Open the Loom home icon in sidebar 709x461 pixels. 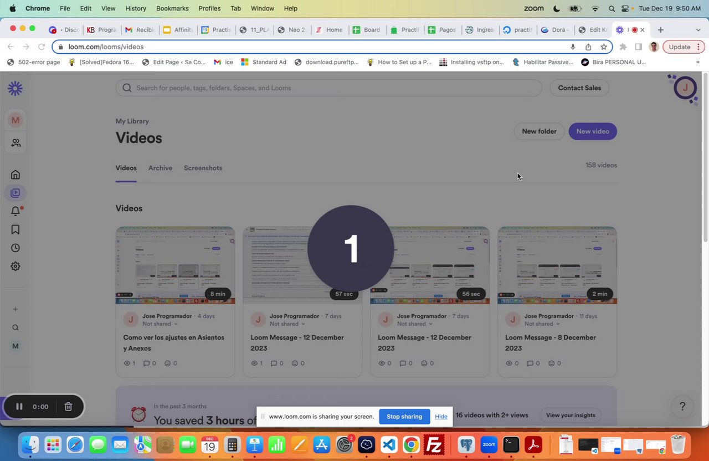16,175
